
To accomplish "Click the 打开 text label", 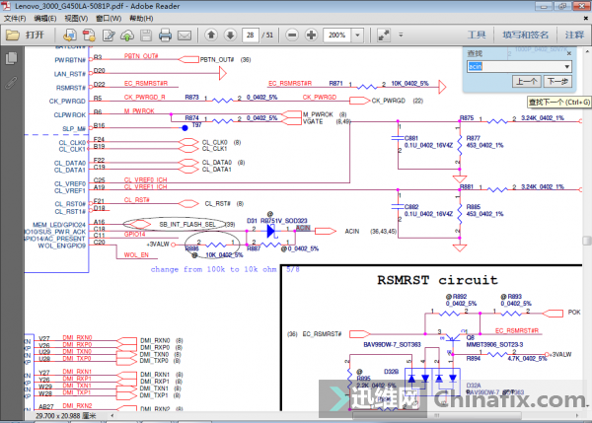I will (x=35, y=35).
